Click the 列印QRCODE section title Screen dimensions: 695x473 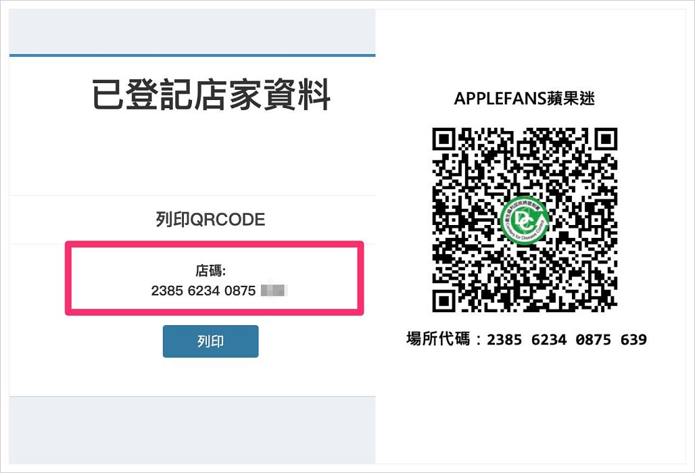pyautogui.click(x=210, y=219)
